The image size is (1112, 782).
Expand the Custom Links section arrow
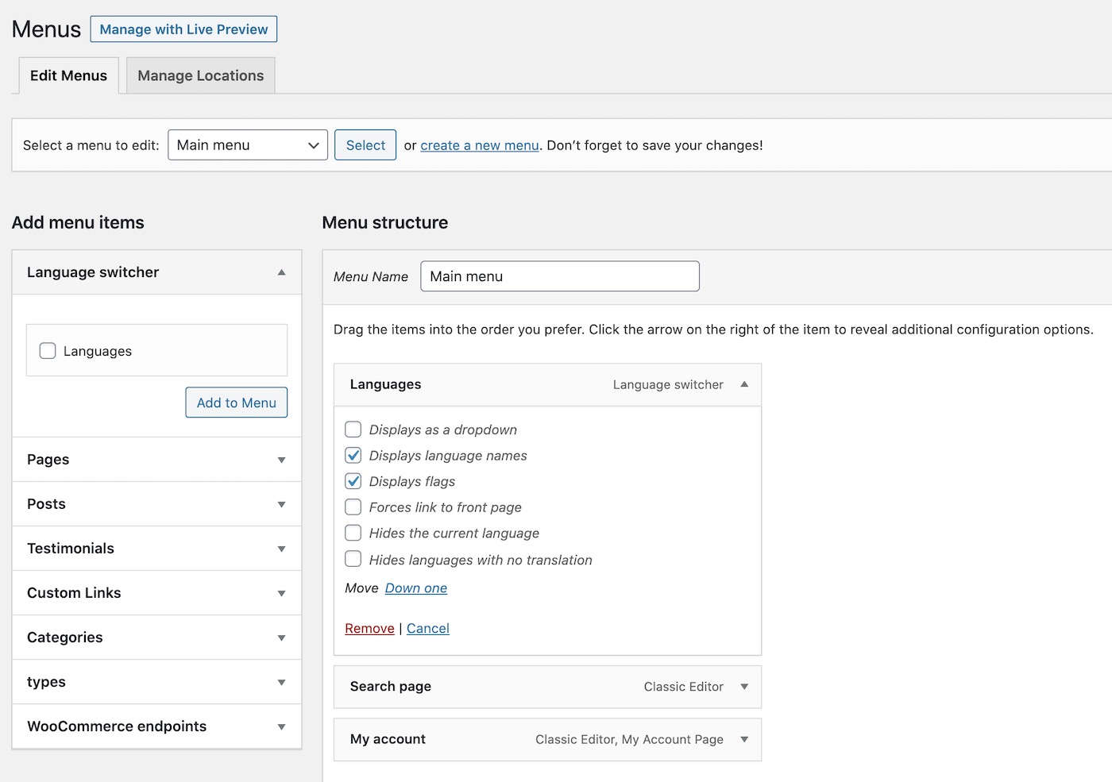point(281,594)
